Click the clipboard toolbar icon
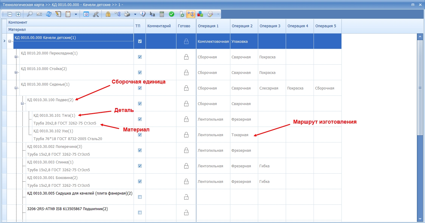Viewport: 425px width, 223px height. point(68,14)
